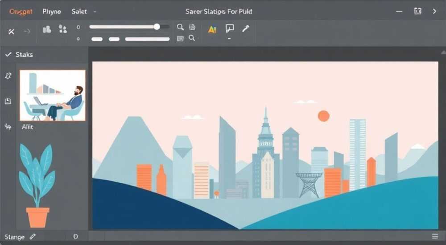Expand the dropdown arrow next to Salet
This screenshot has height=245, width=446.
[x=95, y=12]
